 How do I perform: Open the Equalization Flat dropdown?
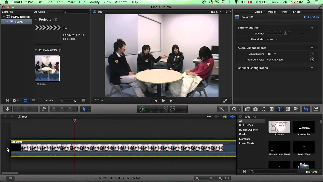(271, 54)
